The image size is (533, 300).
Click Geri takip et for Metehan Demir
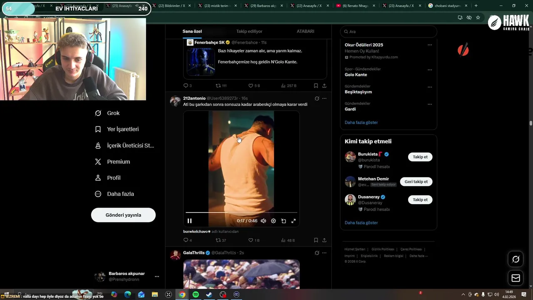tap(416, 182)
